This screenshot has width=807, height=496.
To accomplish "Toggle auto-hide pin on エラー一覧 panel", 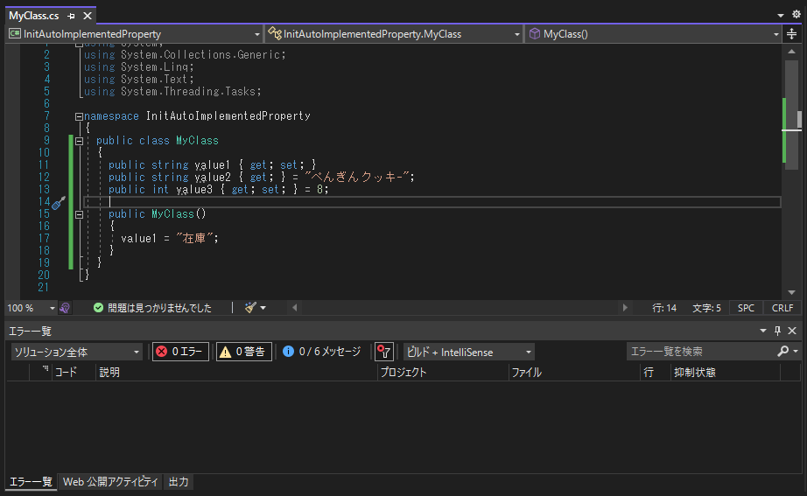I will pyautogui.click(x=777, y=331).
